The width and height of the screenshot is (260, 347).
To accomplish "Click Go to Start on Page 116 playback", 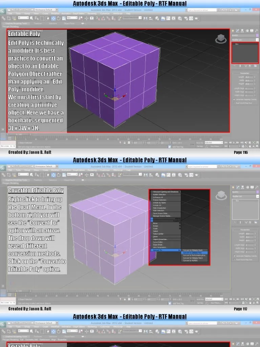I will pos(226,143).
